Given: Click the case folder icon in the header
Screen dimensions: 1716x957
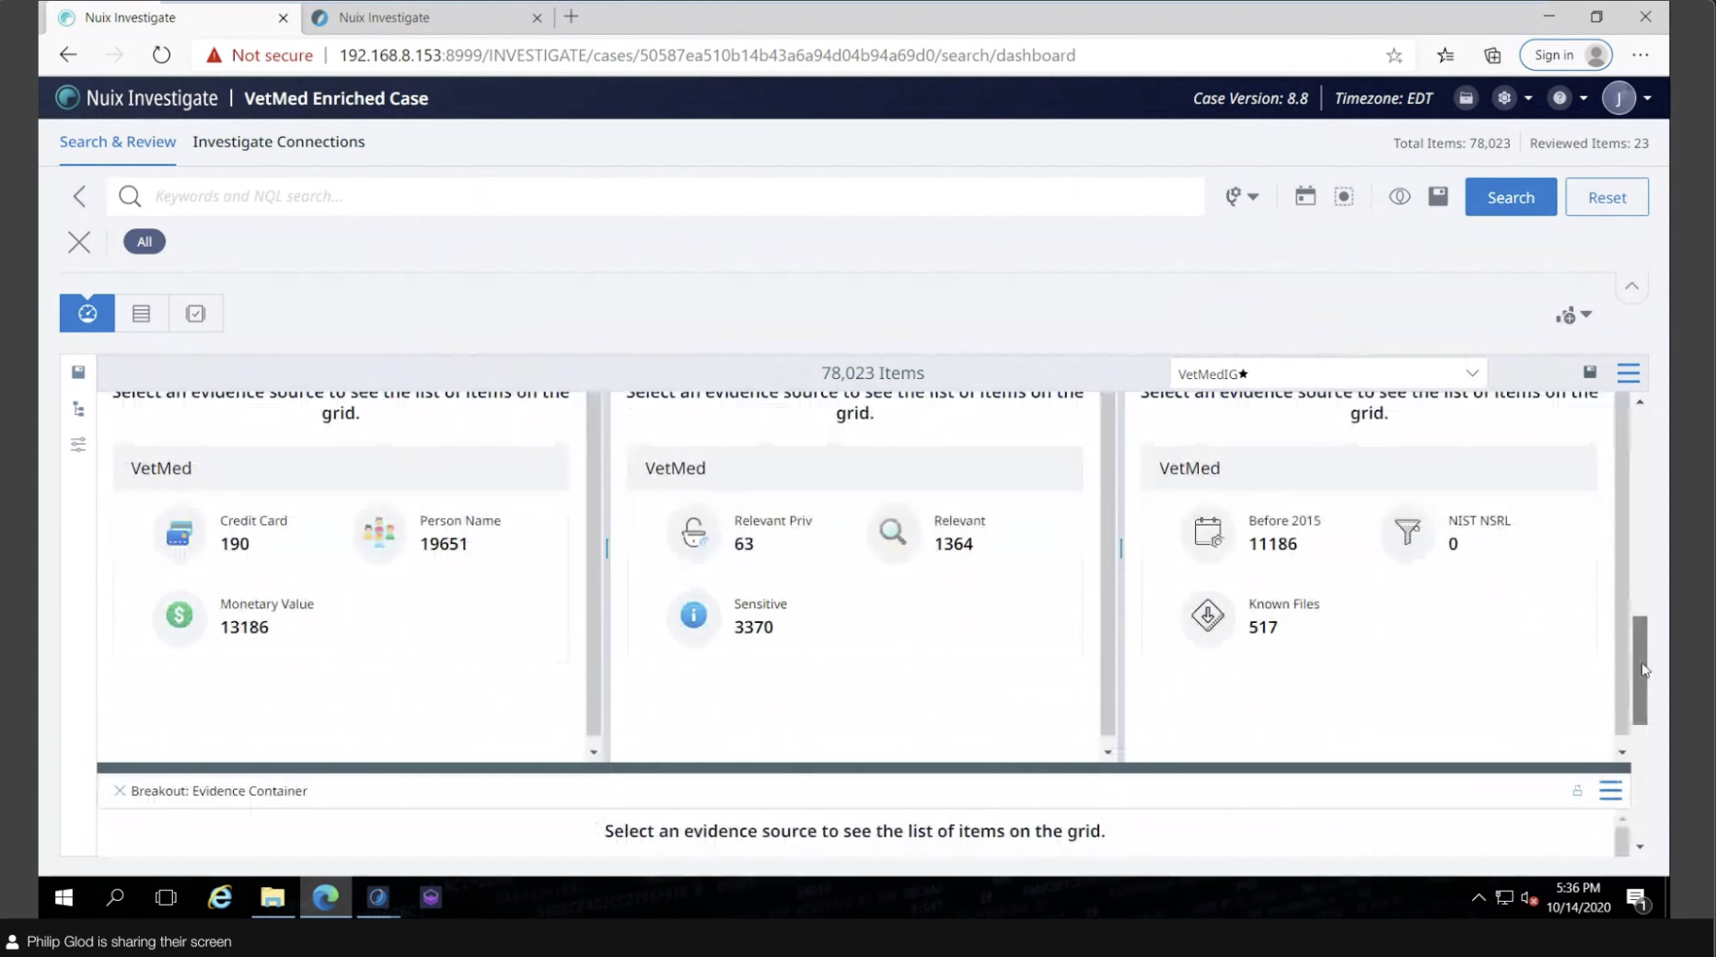Looking at the screenshot, I should point(1466,98).
